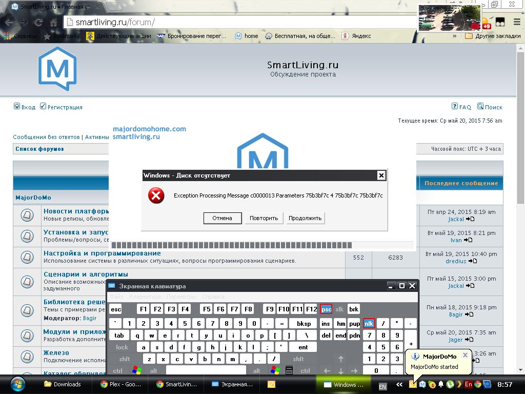525x394 pixels.
Task: Click the bksp key on the on-screen keyboard
Action: coord(304,323)
